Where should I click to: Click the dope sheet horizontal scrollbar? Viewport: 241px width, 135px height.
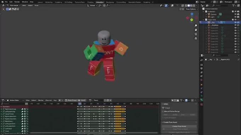tap(94, 133)
